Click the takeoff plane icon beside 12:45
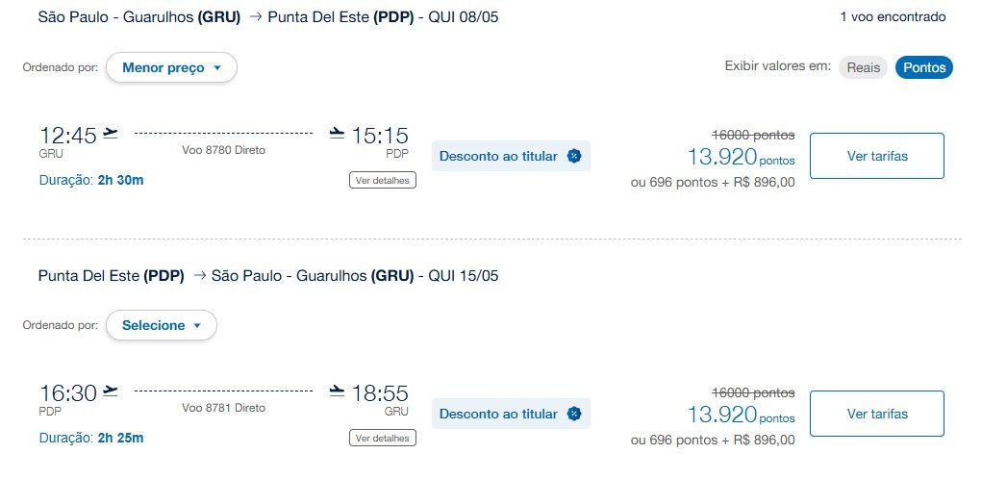Screen dimensions: 982x479 [x=111, y=133]
